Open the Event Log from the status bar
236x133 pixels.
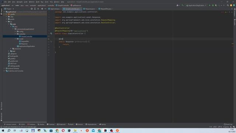[x=228, y=125]
